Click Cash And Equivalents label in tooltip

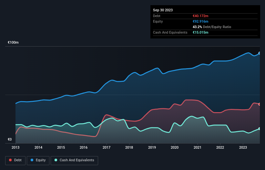170,32
